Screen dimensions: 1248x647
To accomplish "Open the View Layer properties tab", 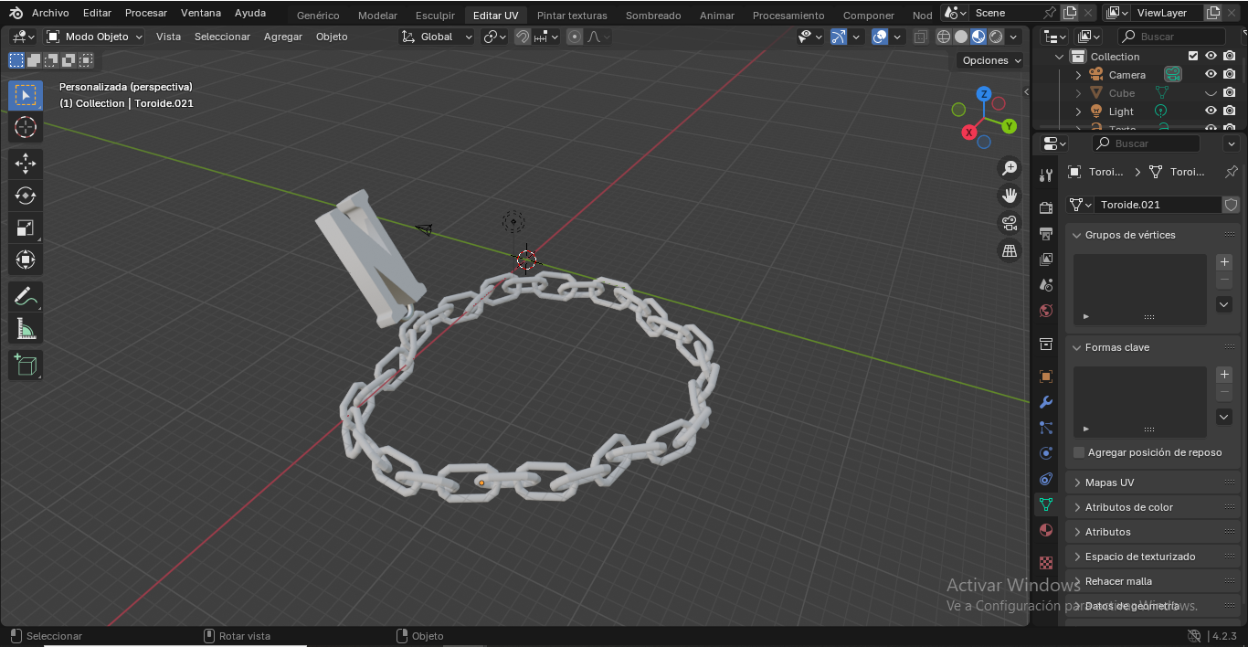I will pos(1046,260).
